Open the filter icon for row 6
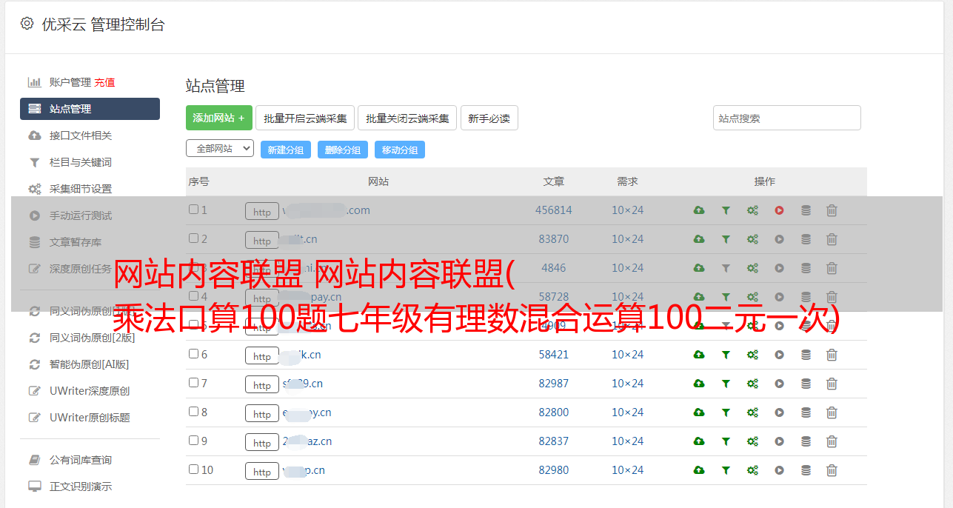The height and width of the screenshot is (508, 953). point(726,355)
